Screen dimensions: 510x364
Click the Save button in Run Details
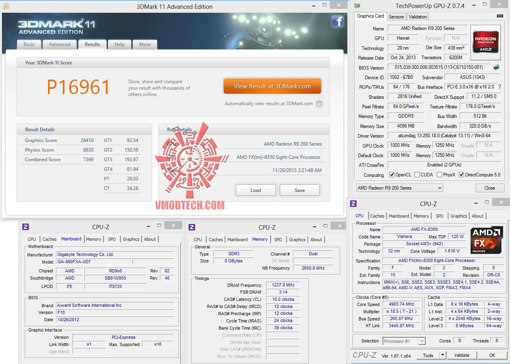pyautogui.click(x=300, y=190)
